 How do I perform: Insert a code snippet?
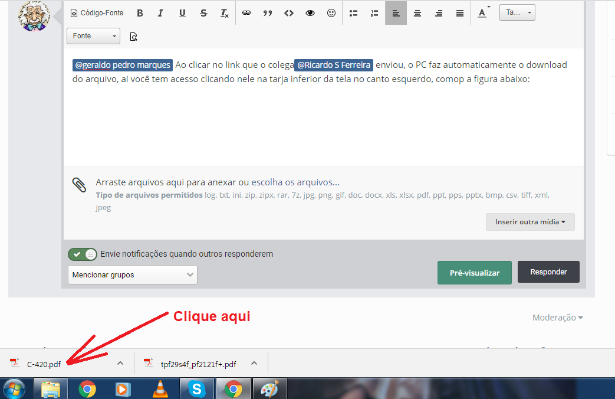[x=289, y=13]
